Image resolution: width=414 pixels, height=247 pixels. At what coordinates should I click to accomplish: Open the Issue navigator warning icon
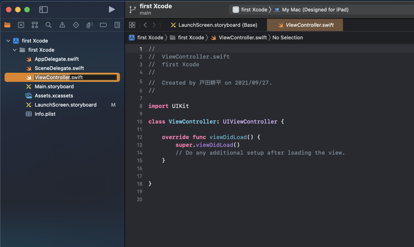tap(62, 25)
